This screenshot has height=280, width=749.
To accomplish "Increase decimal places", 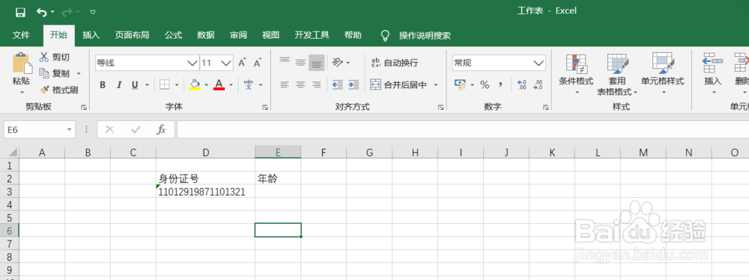I will pos(522,85).
